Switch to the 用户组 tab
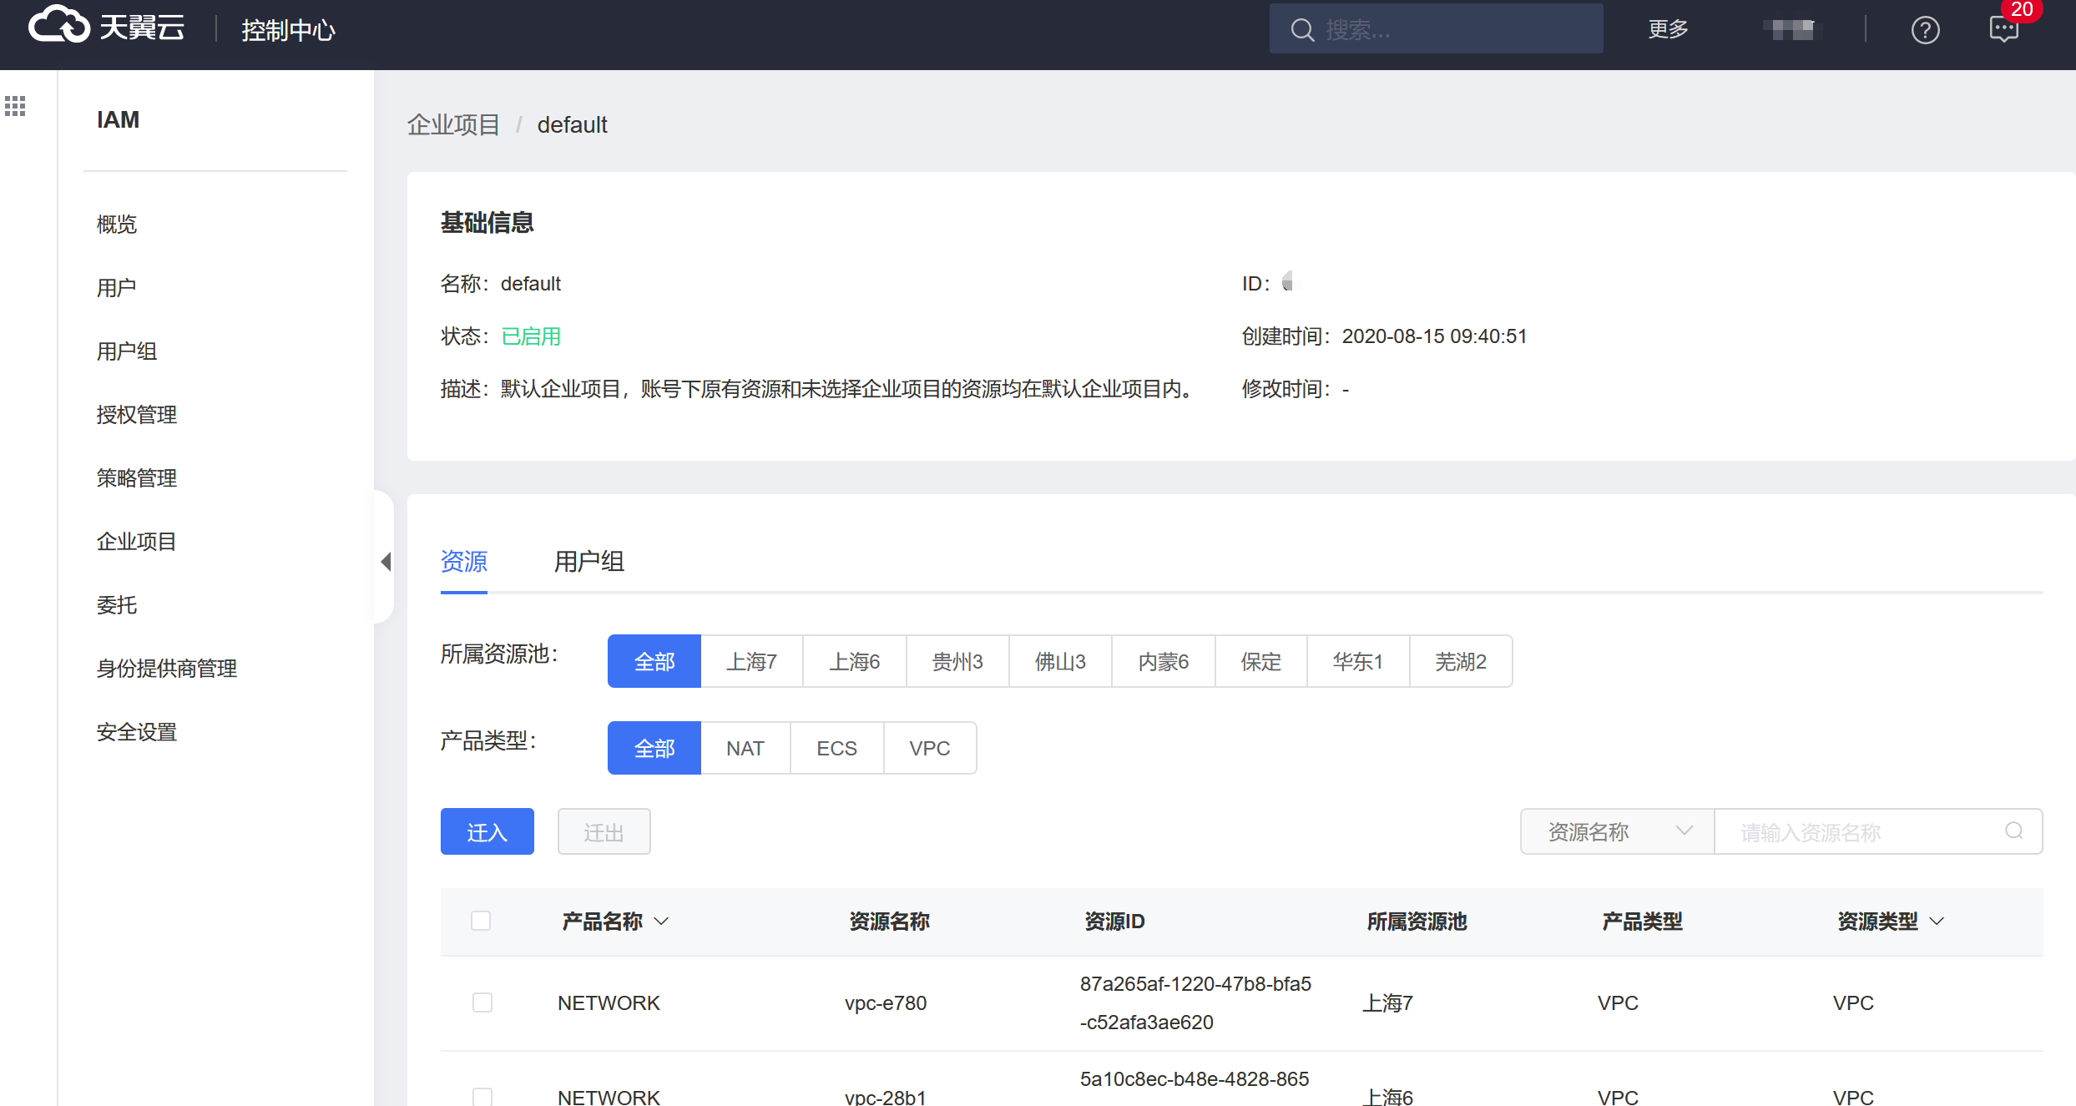 [x=589, y=562]
